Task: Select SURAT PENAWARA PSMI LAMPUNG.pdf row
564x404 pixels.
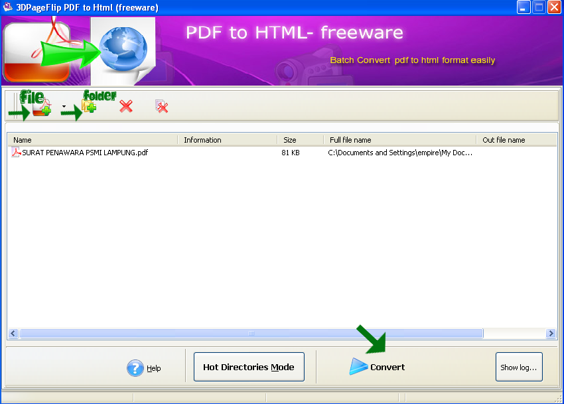Action: [282, 153]
